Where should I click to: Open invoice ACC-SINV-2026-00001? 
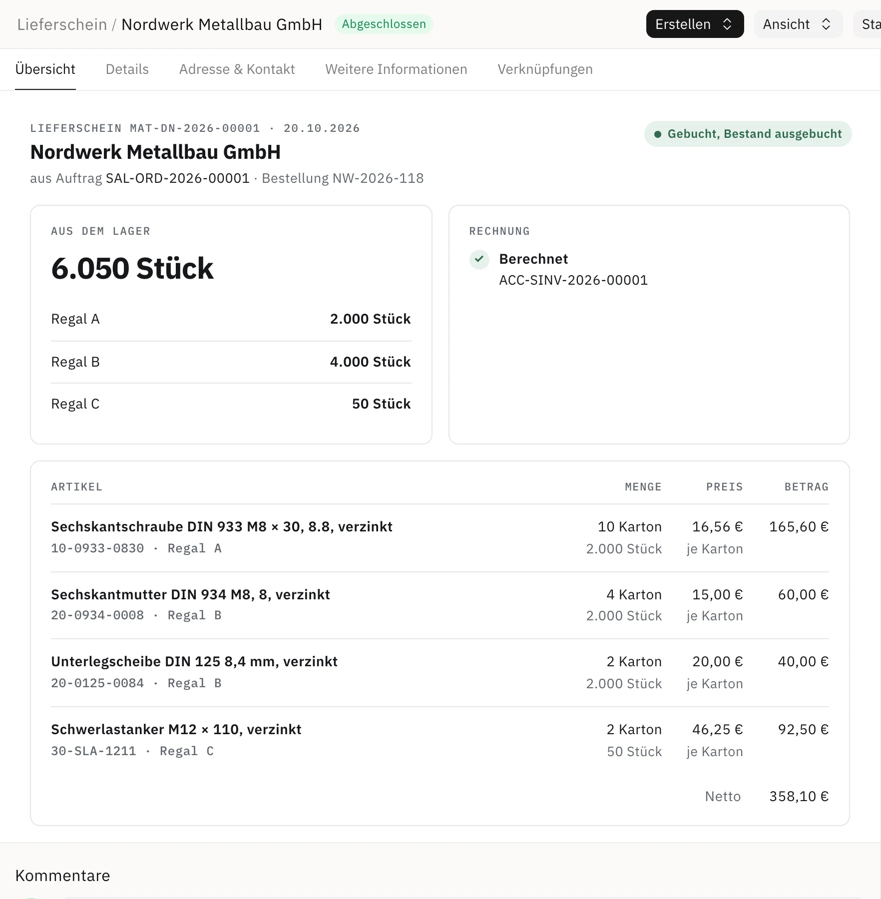573,280
